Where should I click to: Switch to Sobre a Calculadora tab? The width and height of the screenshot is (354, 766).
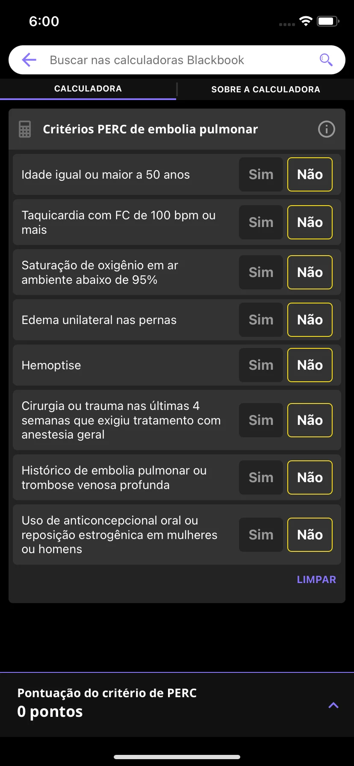coord(265,89)
